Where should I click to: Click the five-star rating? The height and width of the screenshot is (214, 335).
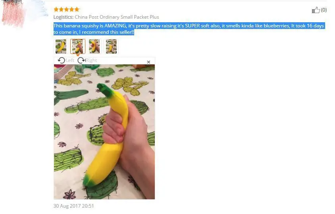coord(67,10)
